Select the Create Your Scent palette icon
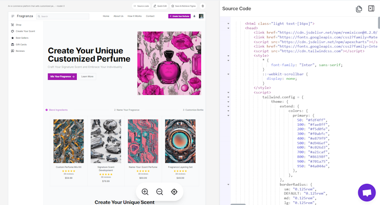The height and width of the screenshot is (205, 380). point(13,31)
